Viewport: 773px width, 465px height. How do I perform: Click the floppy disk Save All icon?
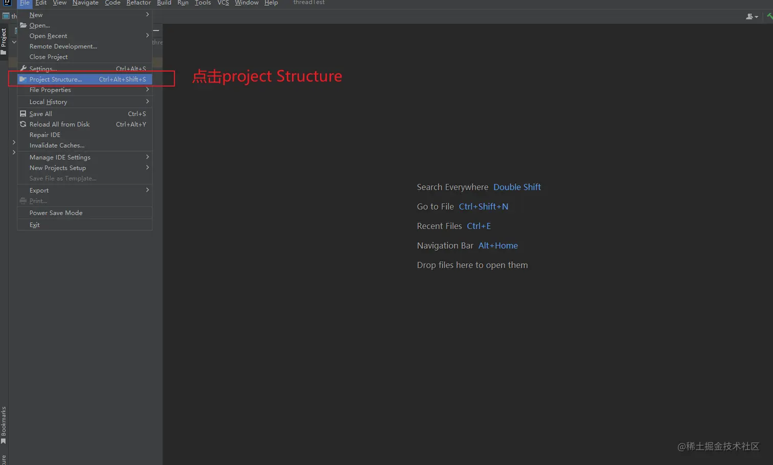[23, 114]
